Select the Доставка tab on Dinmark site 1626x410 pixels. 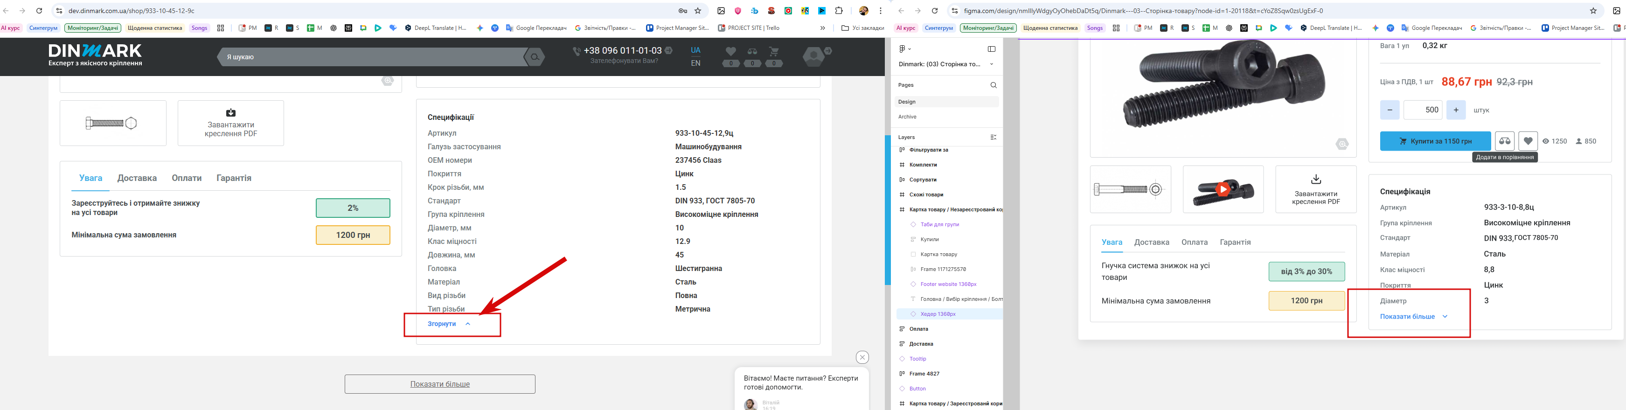point(137,178)
